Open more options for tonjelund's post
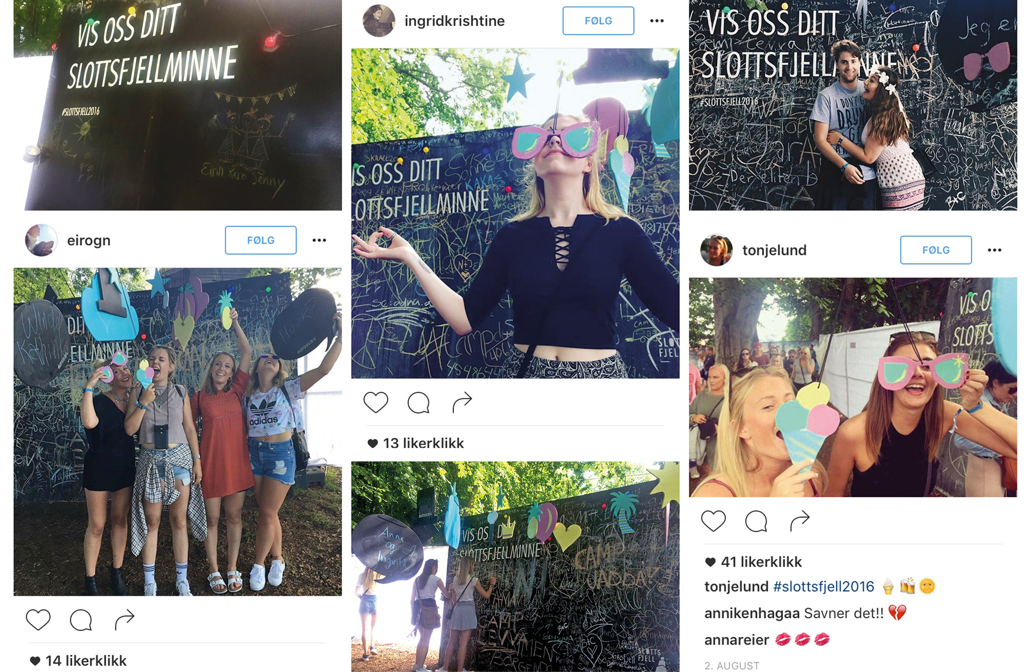Image resolution: width=1031 pixels, height=672 pixels. 995,250
